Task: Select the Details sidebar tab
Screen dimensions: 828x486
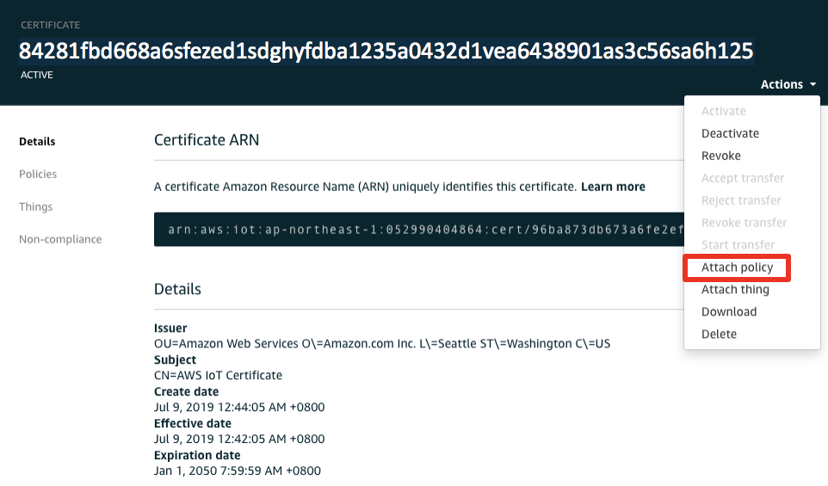Action: pyautogui.click(x=37, y=141)
